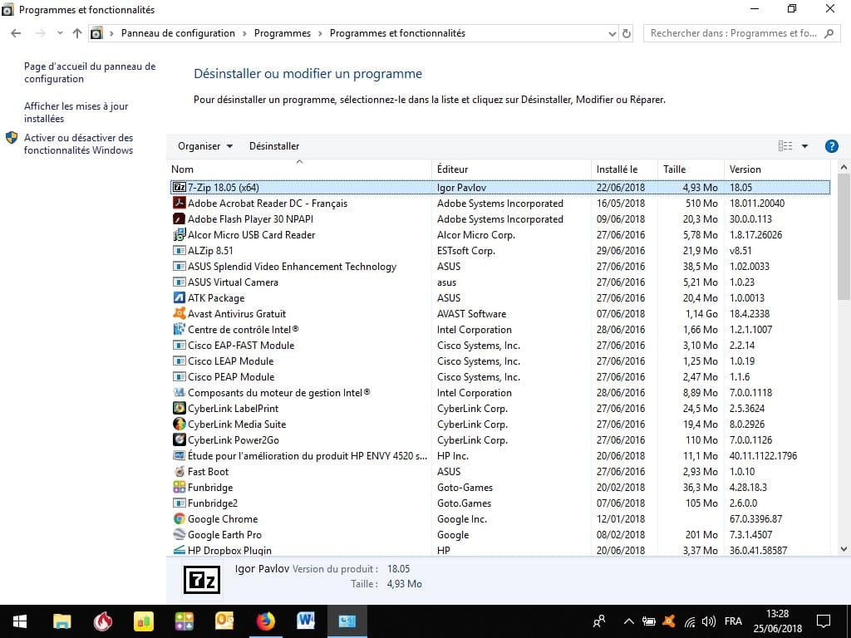This screenshot has width=851, height=638.
Task: Open Firefox from the taskbar
Action: pyautogui.click(x=265, y=621)
